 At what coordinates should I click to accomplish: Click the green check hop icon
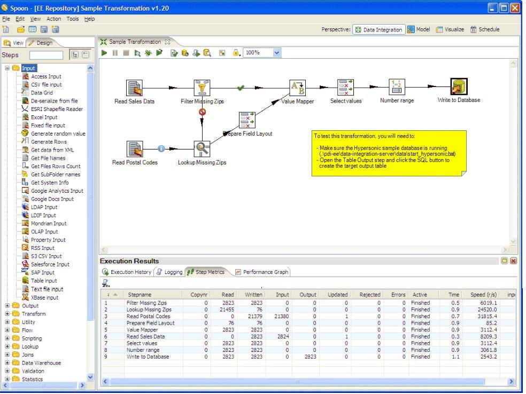(241, 88)
